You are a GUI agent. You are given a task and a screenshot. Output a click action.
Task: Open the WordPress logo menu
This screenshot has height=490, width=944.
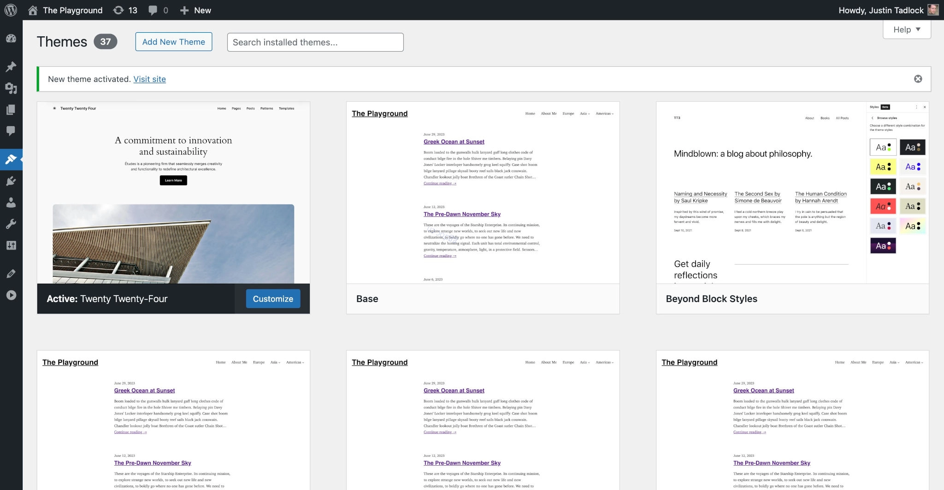[x=11, y=10]
